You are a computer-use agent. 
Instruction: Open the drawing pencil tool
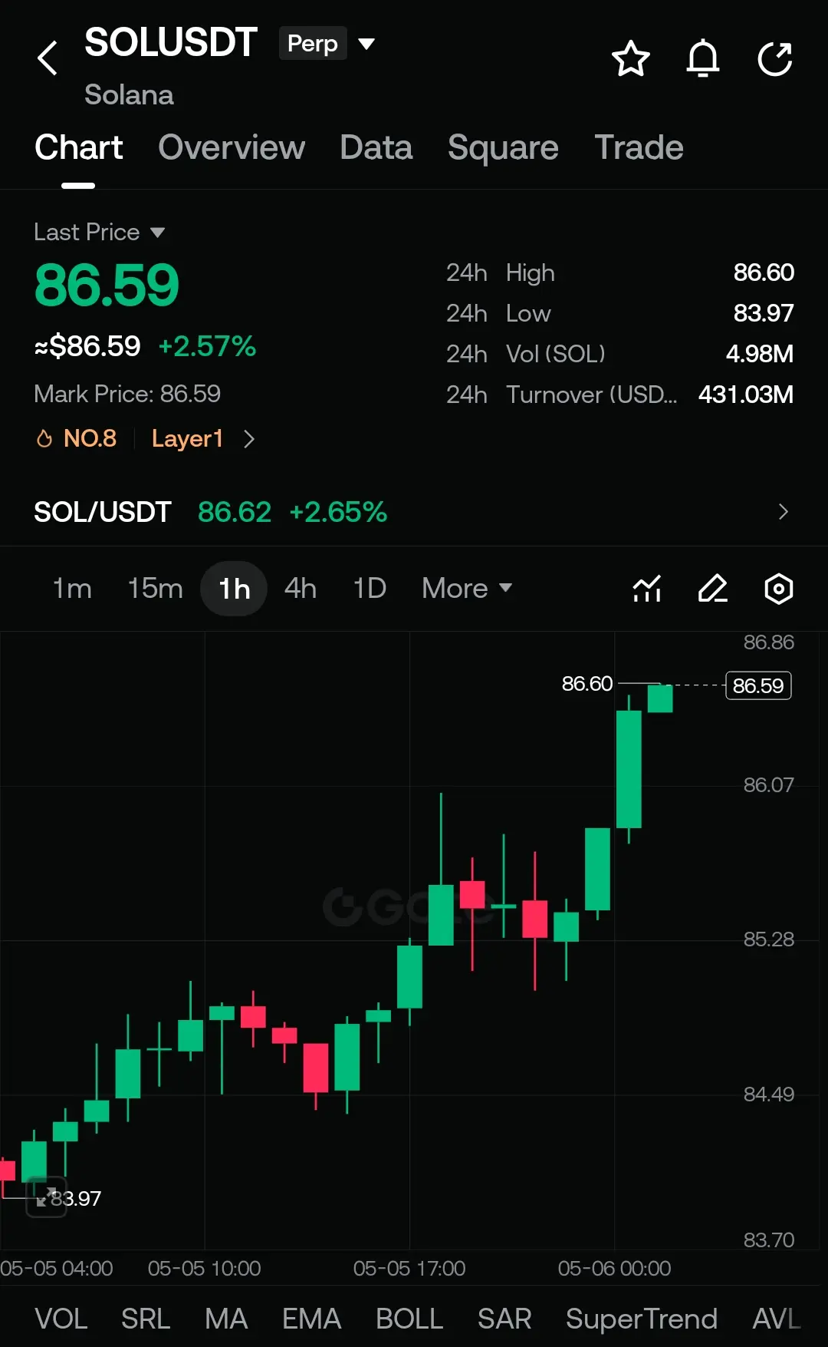[x=713, y=589]
